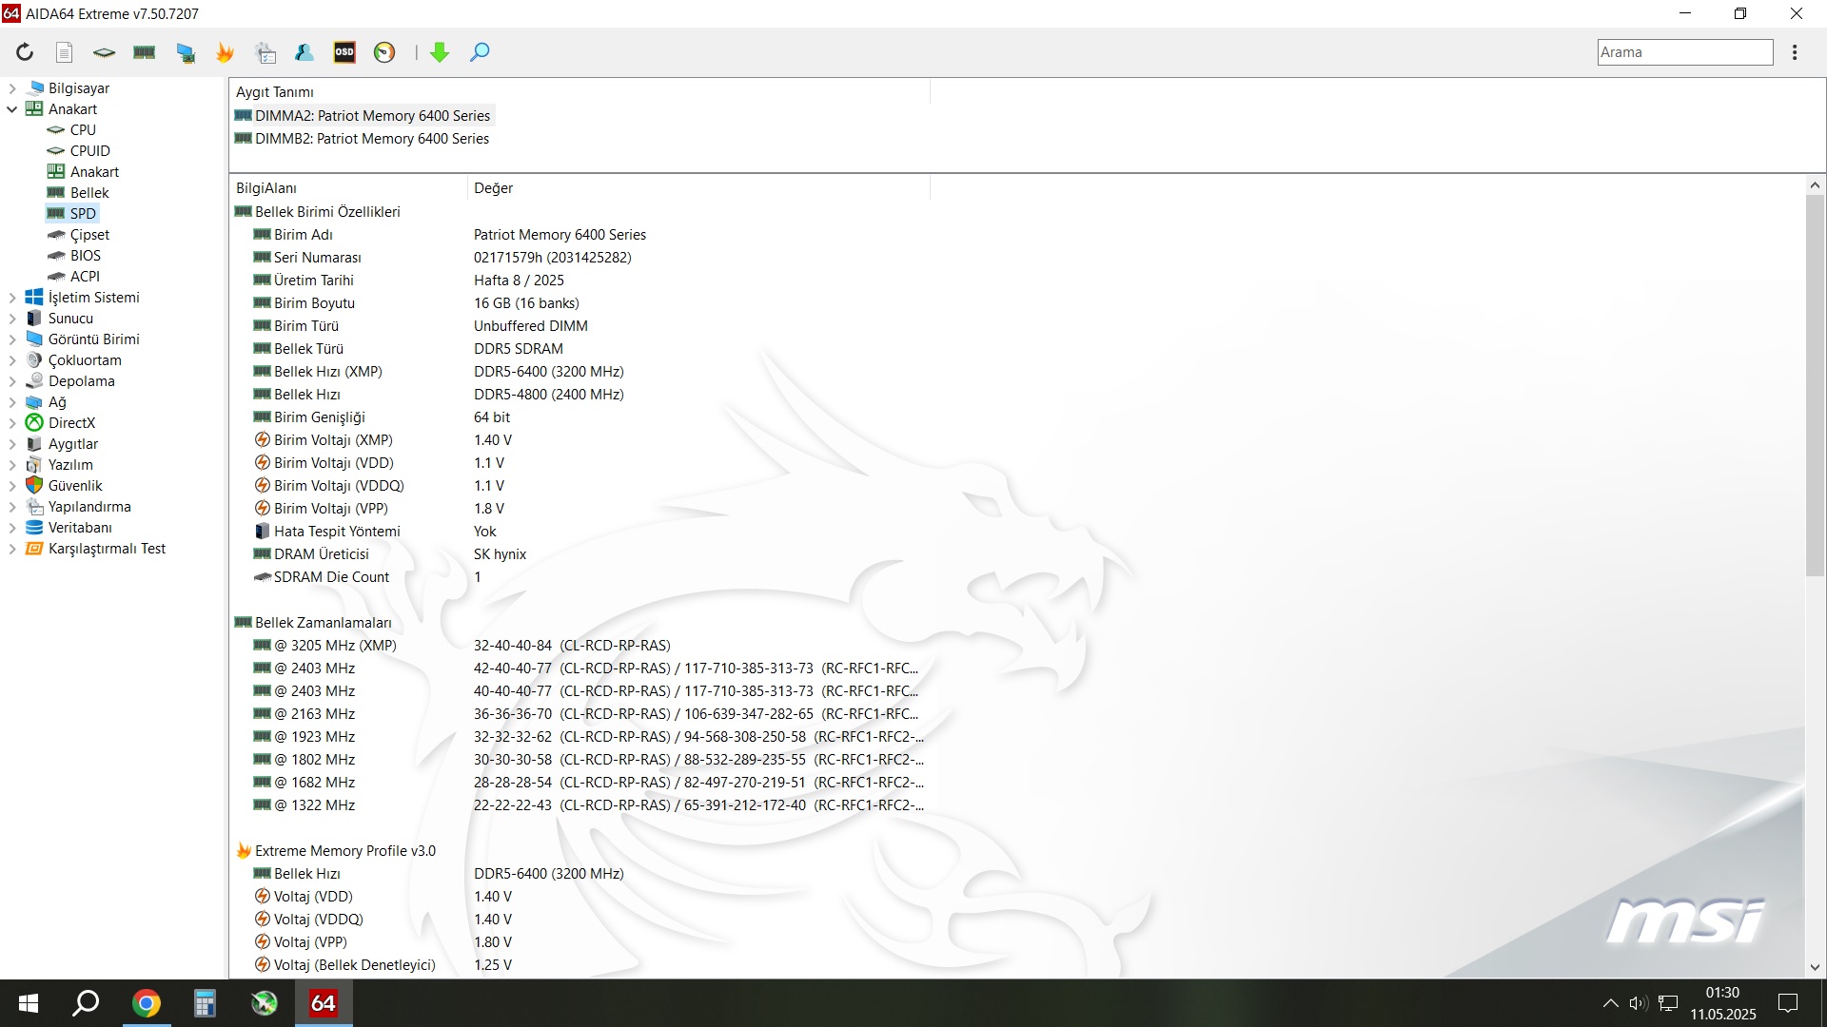Expand the DirectX tree node
The image size is (1827, 1027).
click(12, 423)
